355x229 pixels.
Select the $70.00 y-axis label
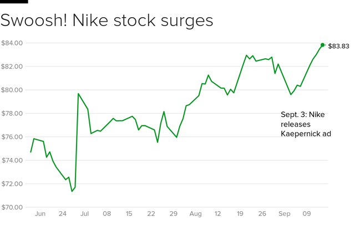click(12, 207)
